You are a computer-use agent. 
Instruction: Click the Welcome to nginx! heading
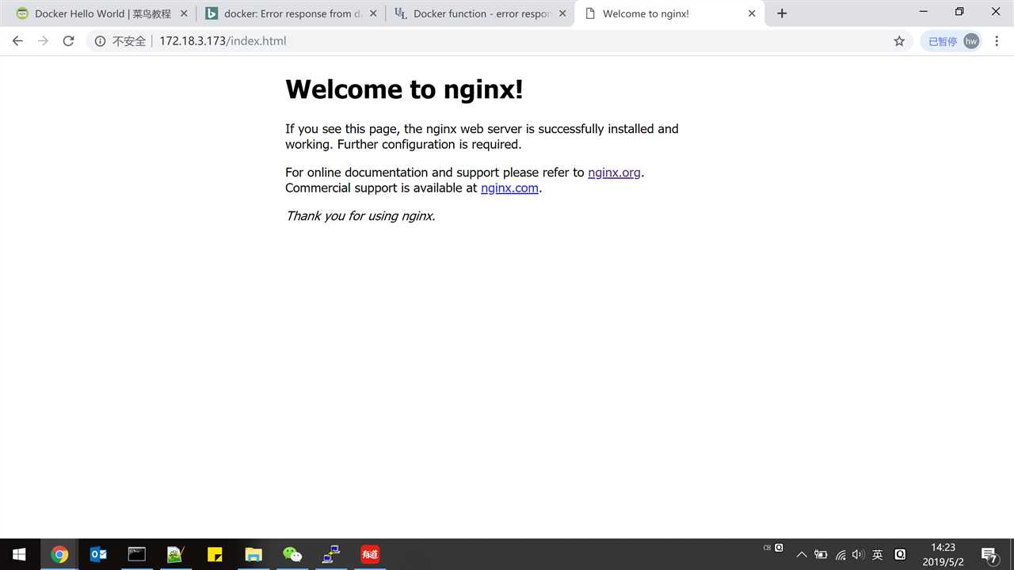pyautogui.click(x=404, y=89)
